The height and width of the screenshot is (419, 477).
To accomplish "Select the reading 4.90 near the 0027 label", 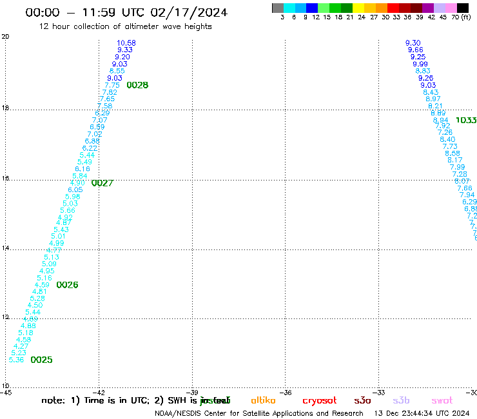I will pos(77,183).
